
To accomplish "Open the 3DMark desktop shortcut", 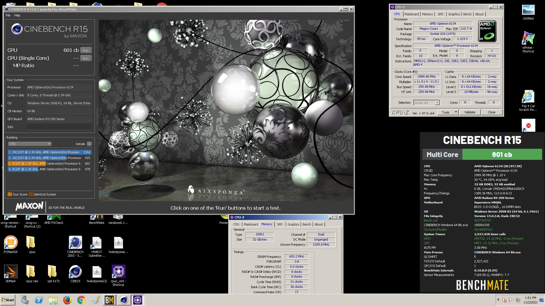I will point(11,274).
